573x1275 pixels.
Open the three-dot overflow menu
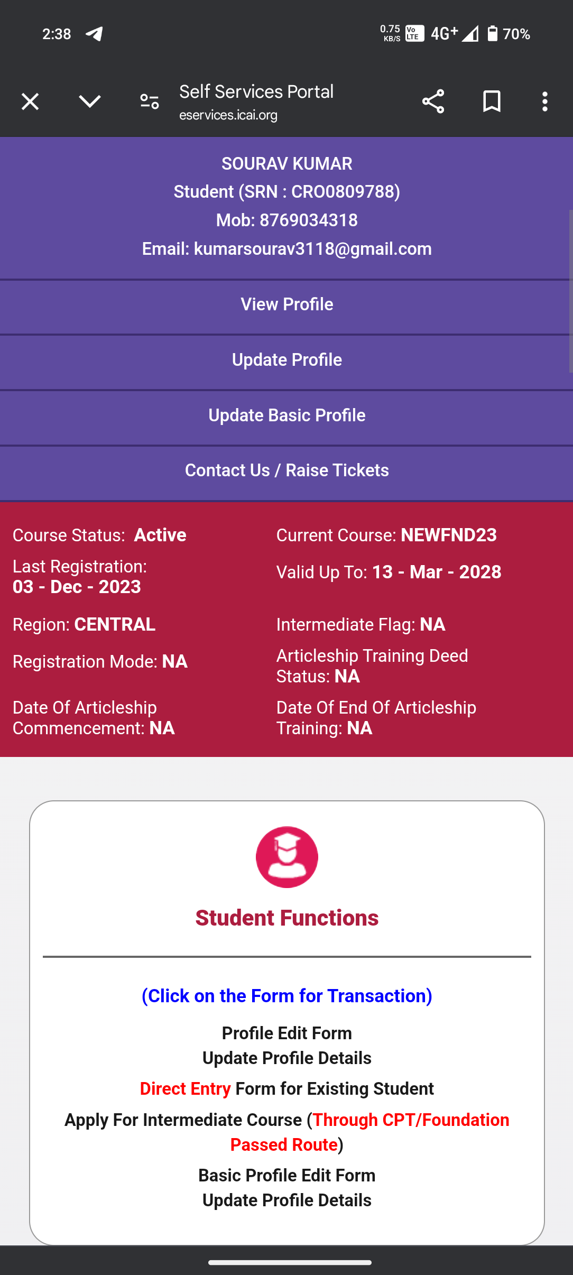[544, 101]
